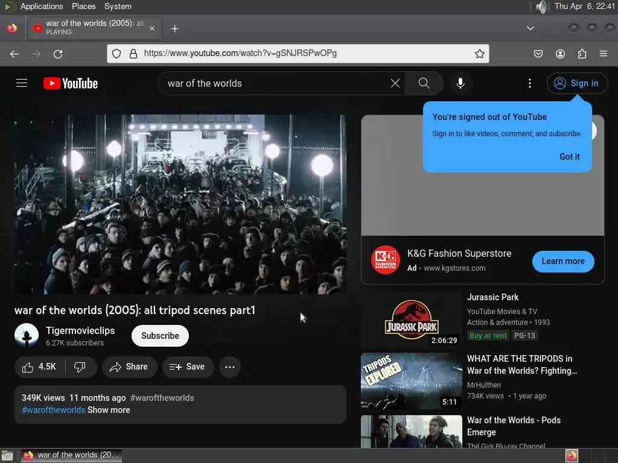This screenshot has width=618, height=463.
Task: Show tracking protection shield info
Action: click(x=116, y=54)
